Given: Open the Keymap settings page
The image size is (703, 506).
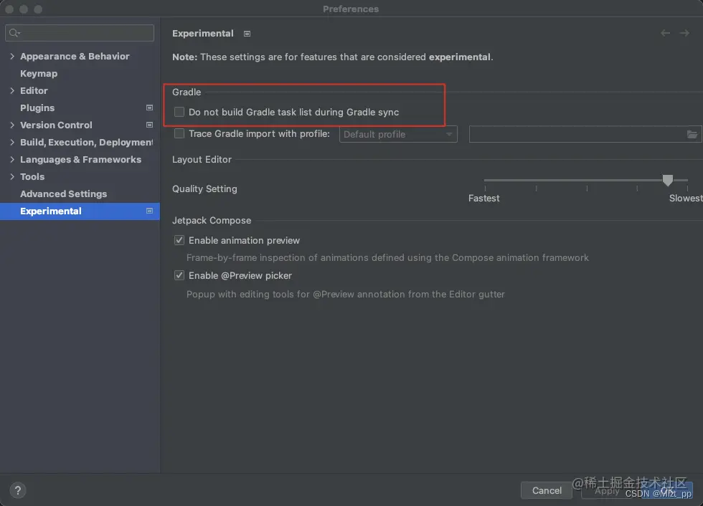Looking at the screenshot, I should pyautogui.click(x=39, y=73).
